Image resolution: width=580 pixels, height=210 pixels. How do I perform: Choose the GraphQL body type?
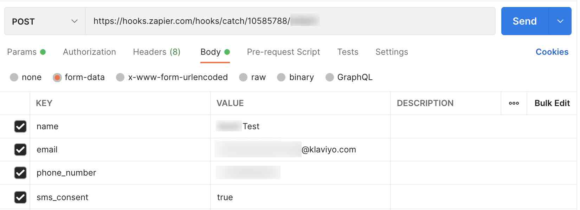pyautogui.click(x=329, y=77)
